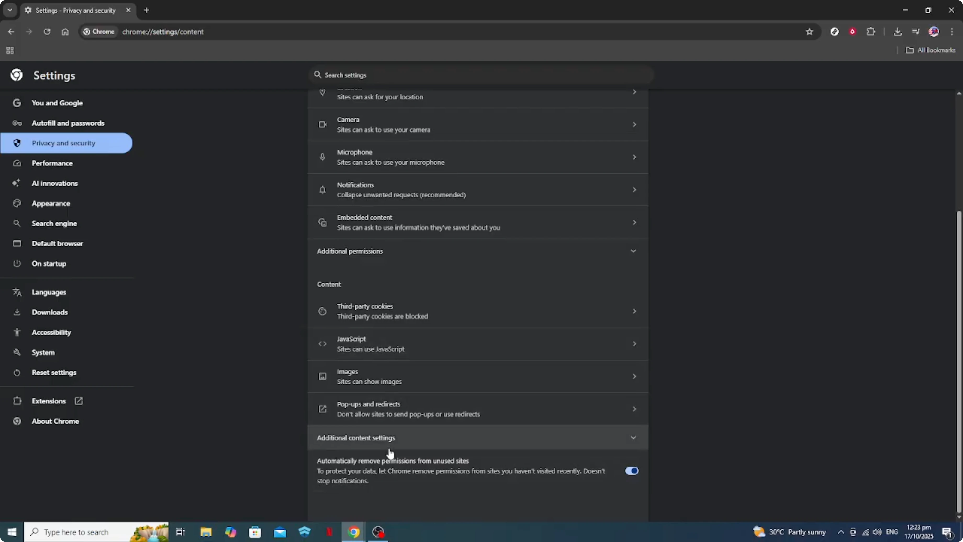This screenshot has width=963, height=542.
Task: Click the Chrome site info chip
Action: point(99,32)
